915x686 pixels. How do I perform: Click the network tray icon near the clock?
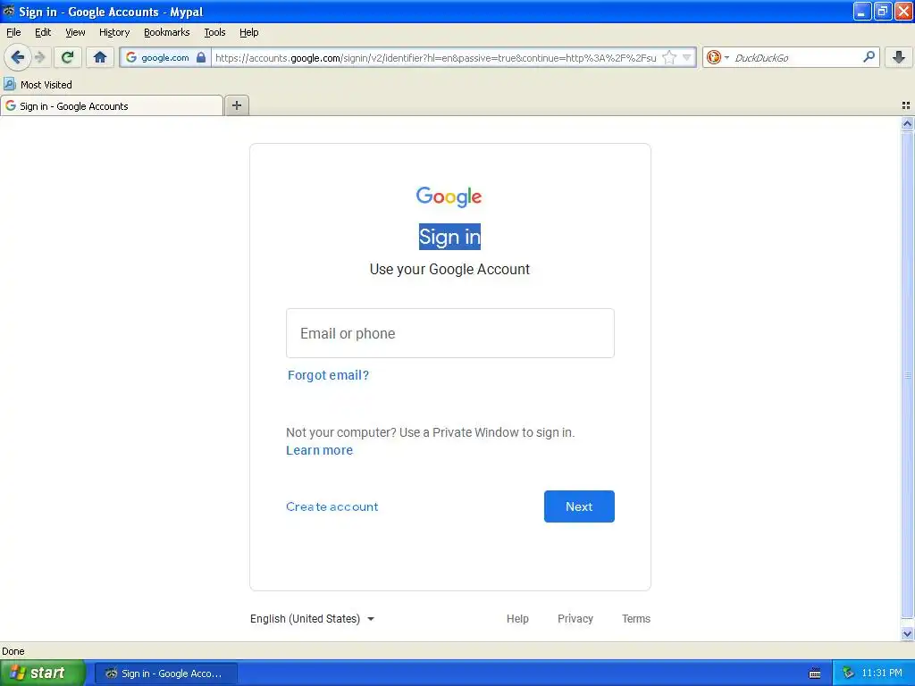click(x=848, y=673)
